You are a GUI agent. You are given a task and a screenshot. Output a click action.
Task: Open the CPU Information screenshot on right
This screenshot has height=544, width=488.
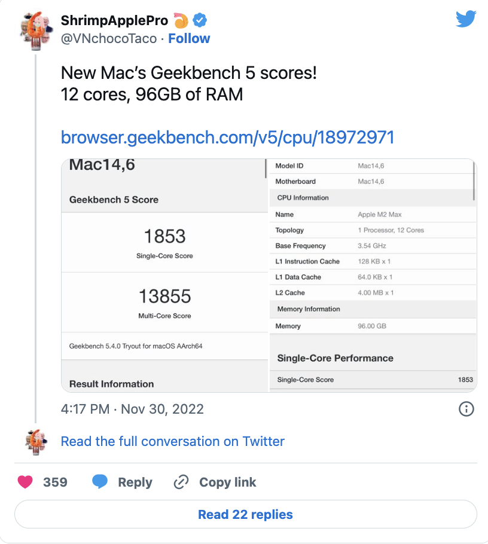(x=373, y=275)
